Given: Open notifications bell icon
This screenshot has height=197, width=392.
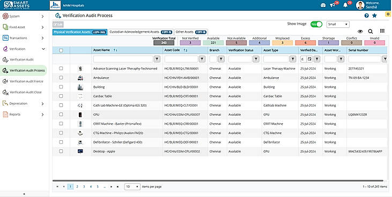Looking at the screenshot, I should point(345,5).
